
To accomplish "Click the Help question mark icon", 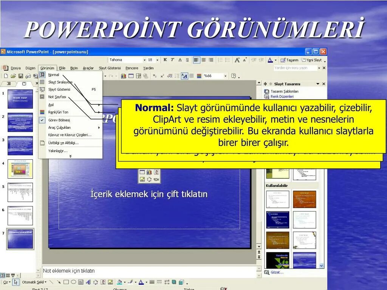I will (x=234, y=76).
